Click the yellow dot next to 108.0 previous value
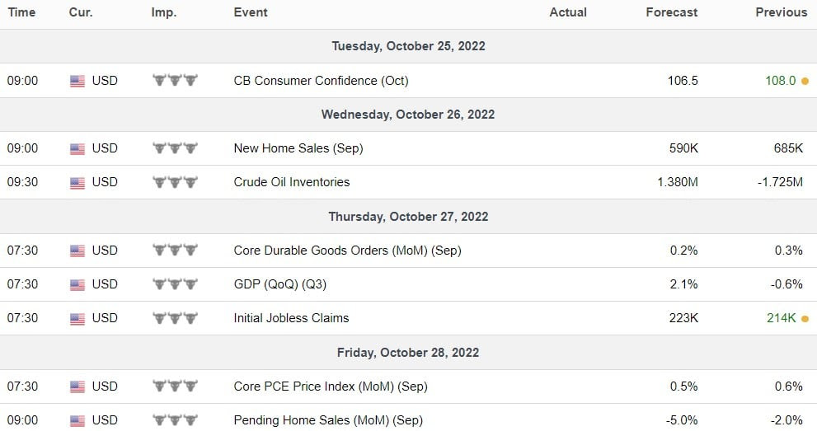817x431 pixels. 805,82
